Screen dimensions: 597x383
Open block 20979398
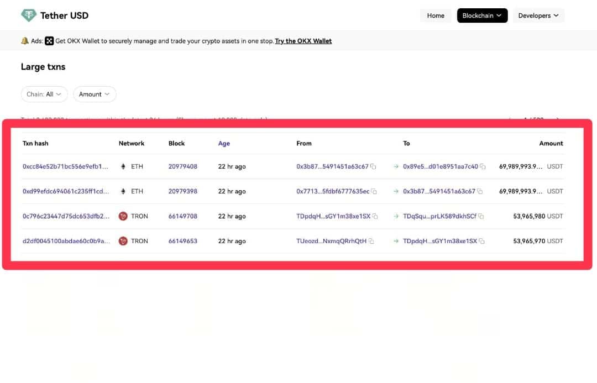coord(183,191)
